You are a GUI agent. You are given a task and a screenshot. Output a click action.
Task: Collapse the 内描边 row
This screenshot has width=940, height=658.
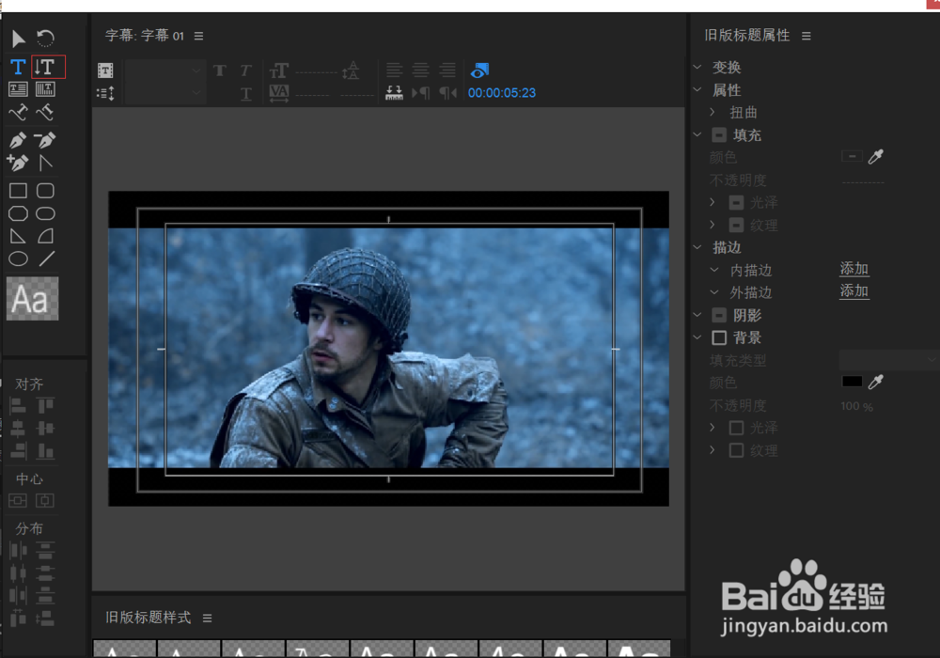click(x=714, y=270)
